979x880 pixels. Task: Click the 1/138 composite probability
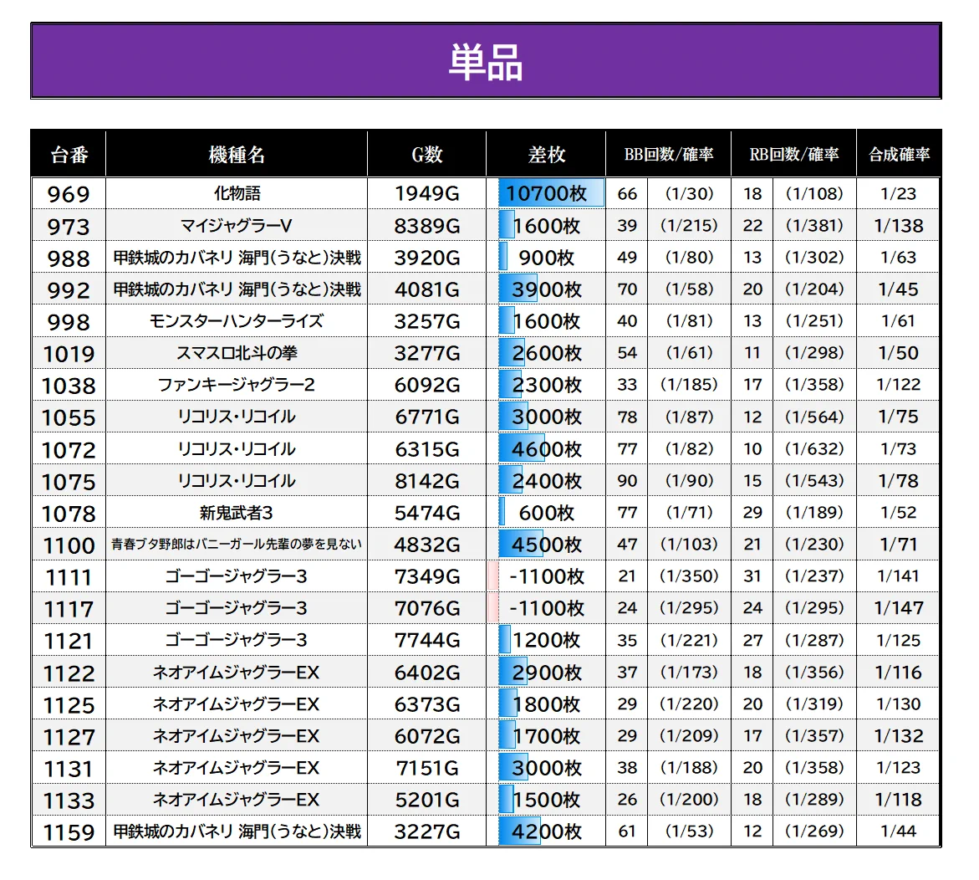point(898,226)
